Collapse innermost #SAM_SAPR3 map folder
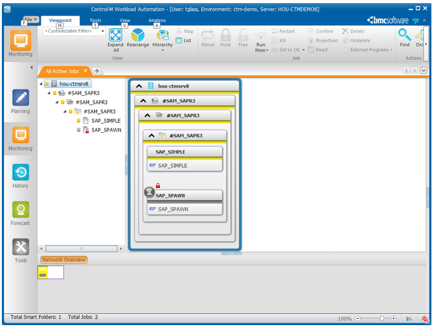This screenshot has height=327, width=432. (152, 135)
